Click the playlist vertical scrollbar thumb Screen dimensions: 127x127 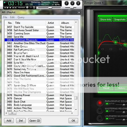point(76,98)
